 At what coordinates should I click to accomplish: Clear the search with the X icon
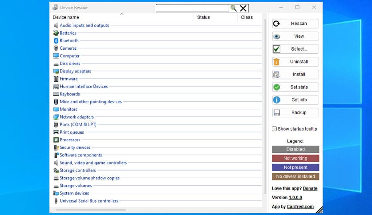tap(243, 8)
